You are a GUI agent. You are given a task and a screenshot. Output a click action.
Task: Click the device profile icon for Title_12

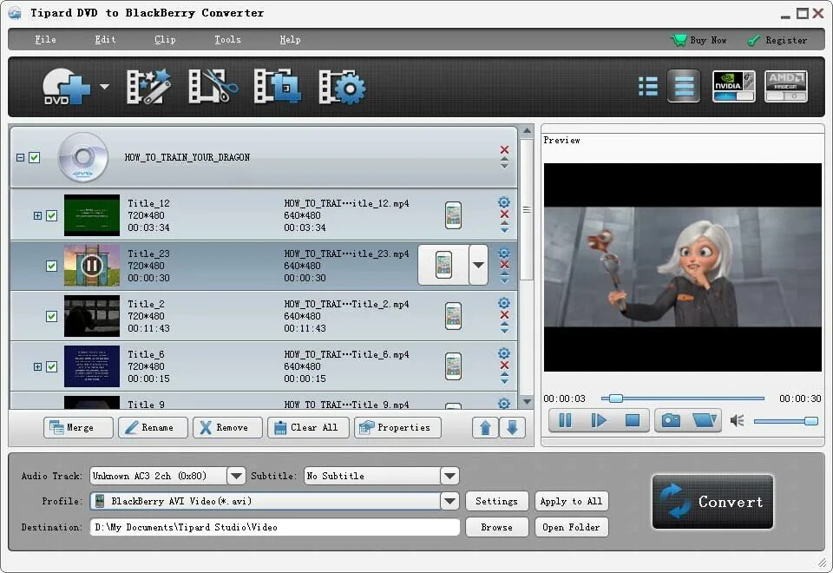pyautogui.click(x=453, y=215)
